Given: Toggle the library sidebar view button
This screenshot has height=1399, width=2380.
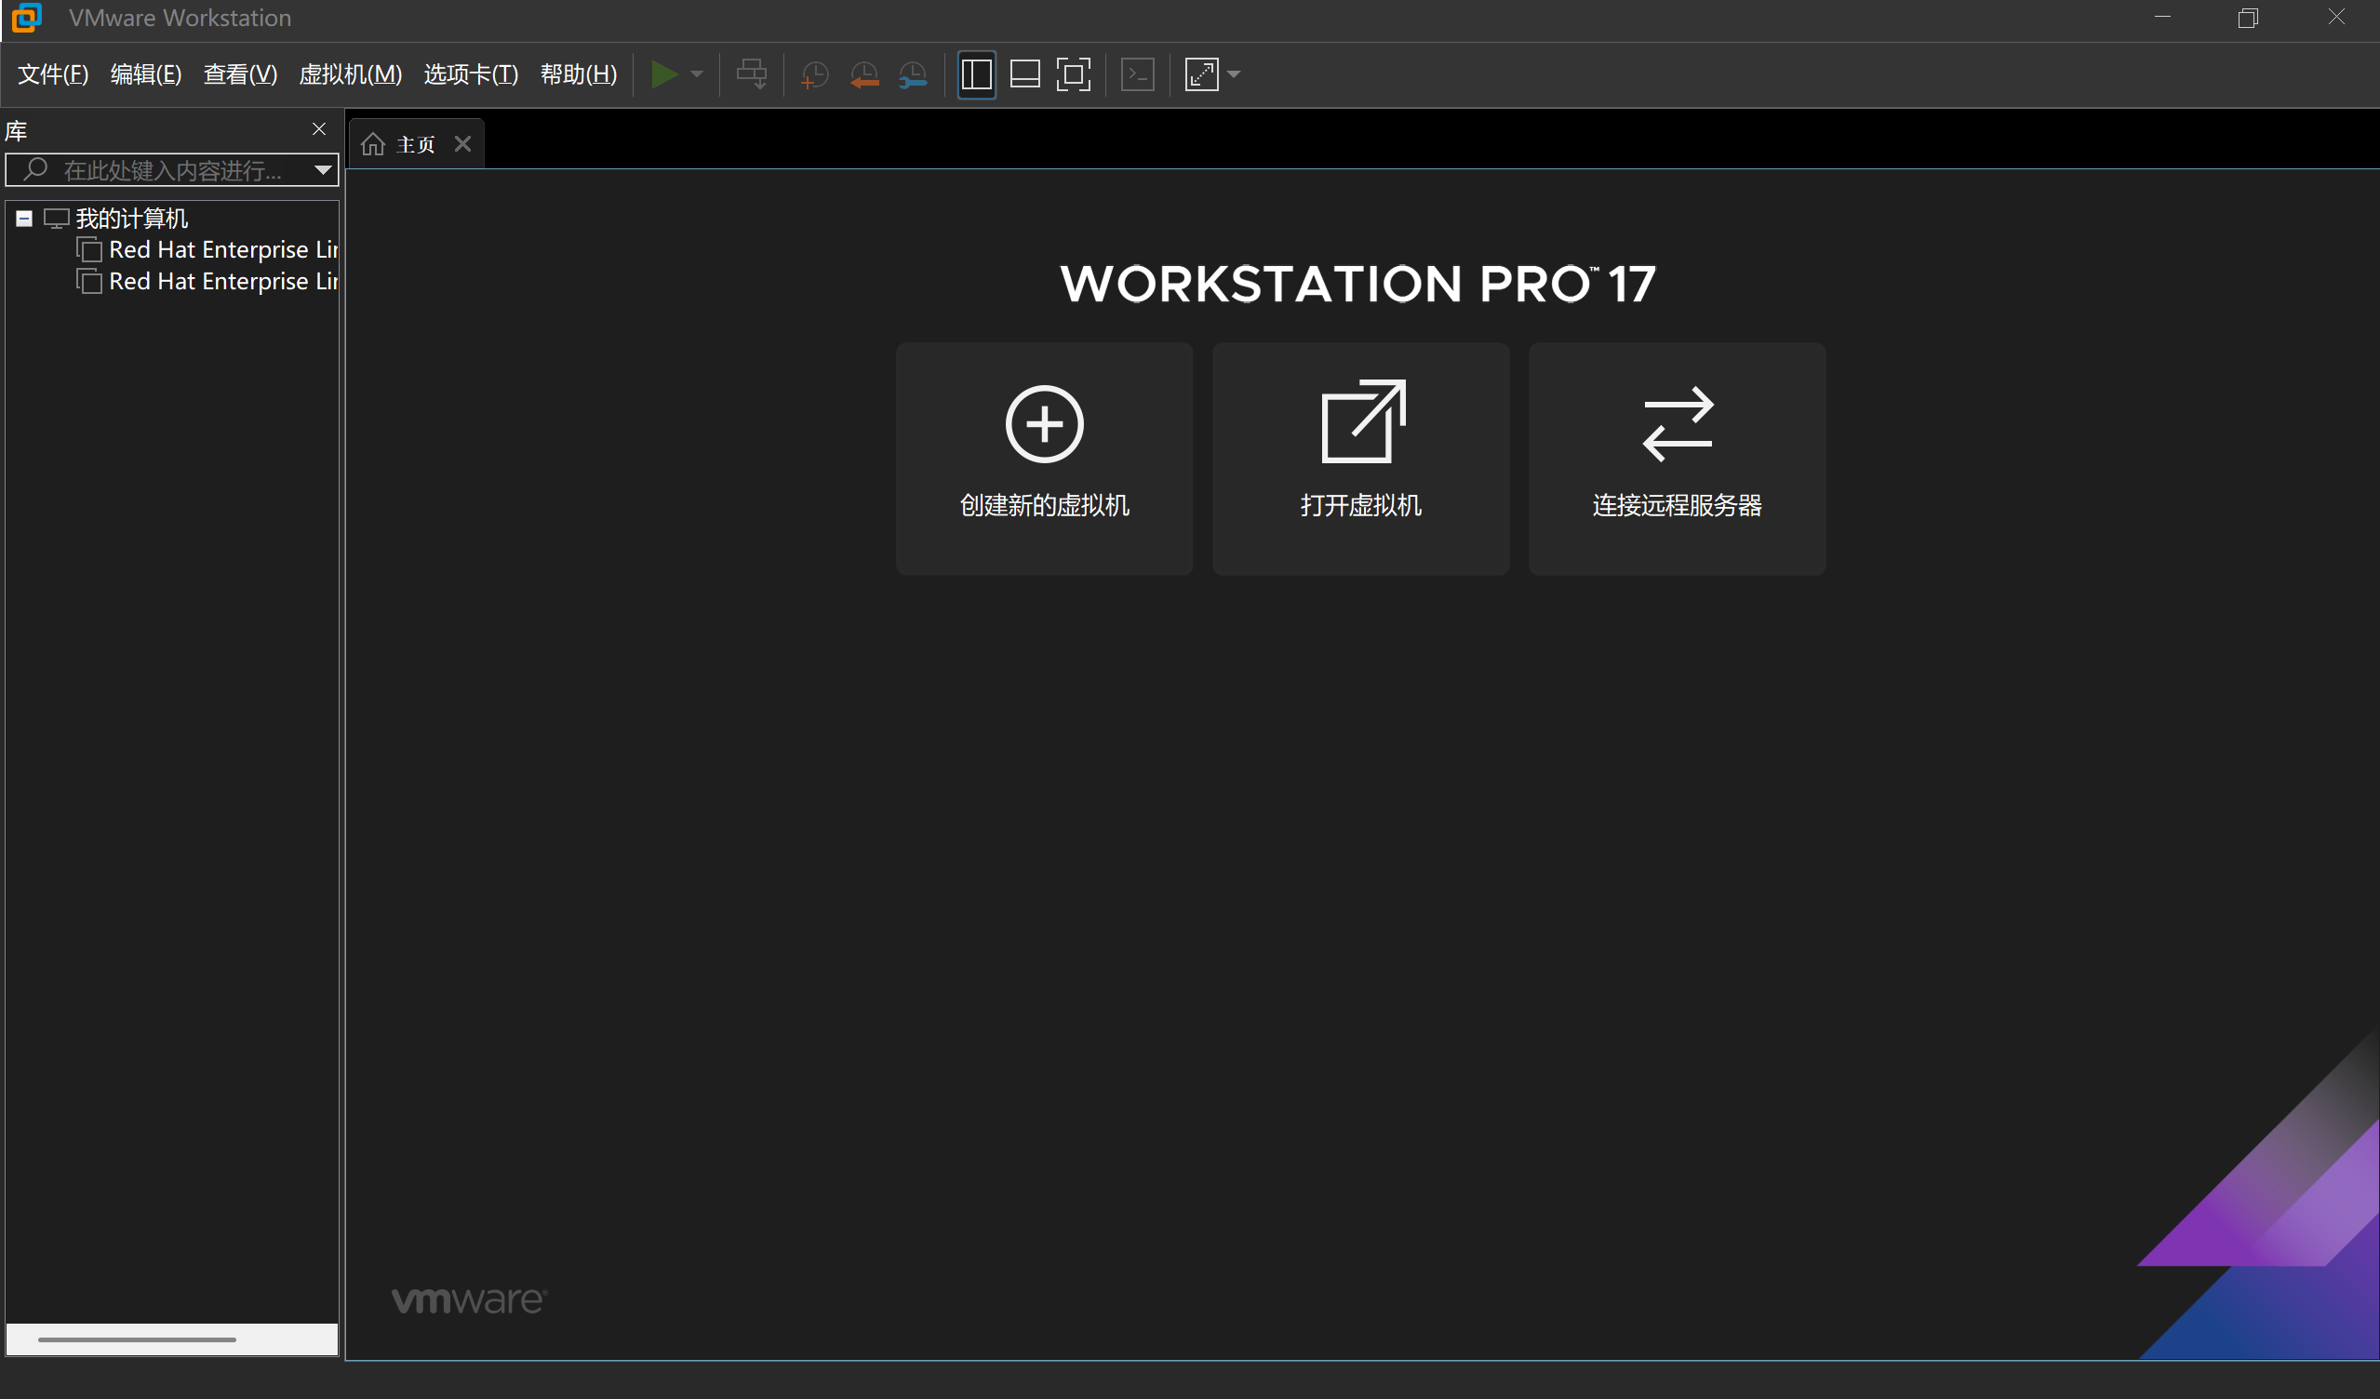Looking at the screenshot, I should coord(976,73).
